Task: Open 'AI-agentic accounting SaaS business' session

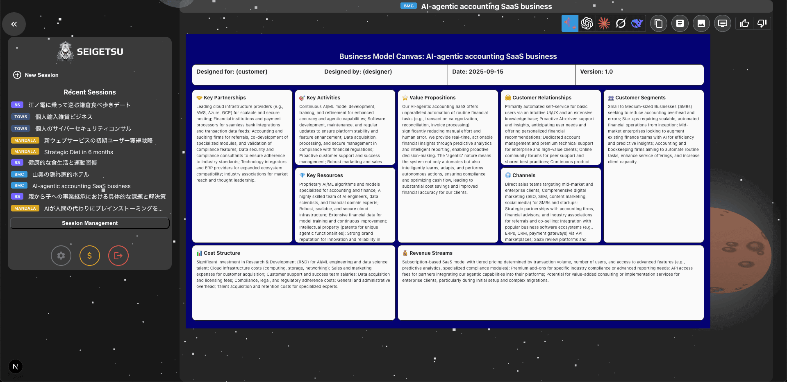Action: (81, 186)
